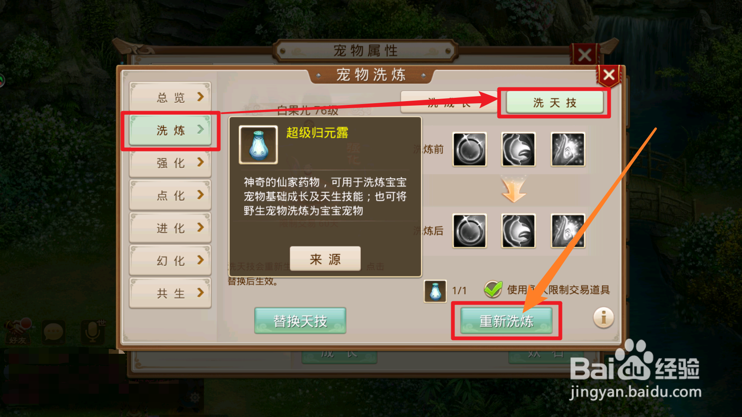This screenshot has width=742, height=417.
Task: Expand the 进化 chevron entry
Action: point(170,228)
